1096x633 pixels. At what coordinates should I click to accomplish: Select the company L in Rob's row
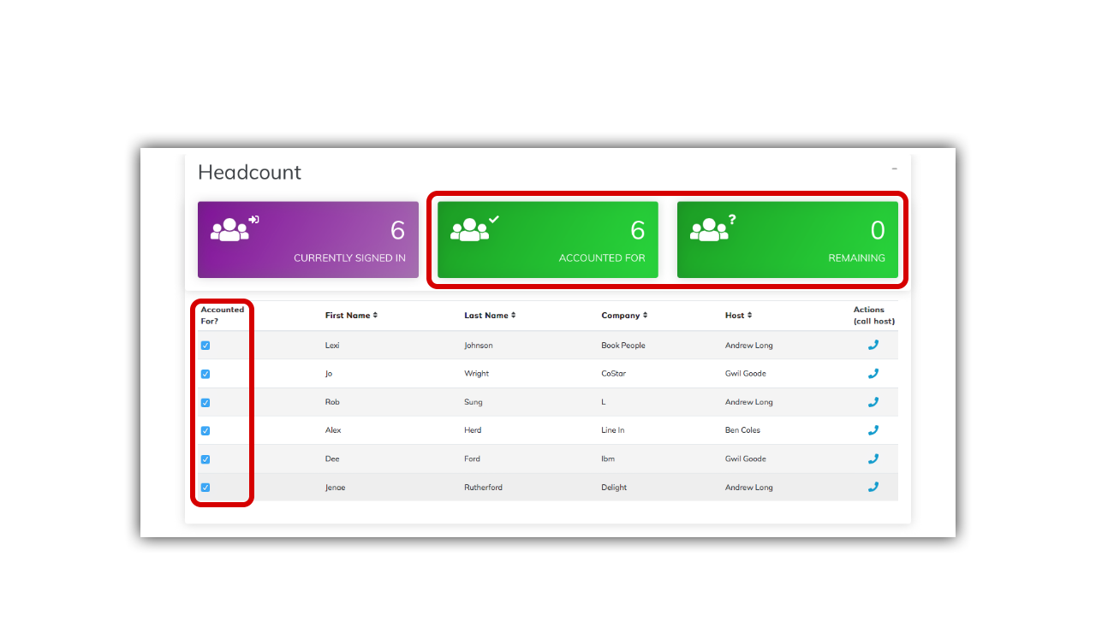[604, 402]
